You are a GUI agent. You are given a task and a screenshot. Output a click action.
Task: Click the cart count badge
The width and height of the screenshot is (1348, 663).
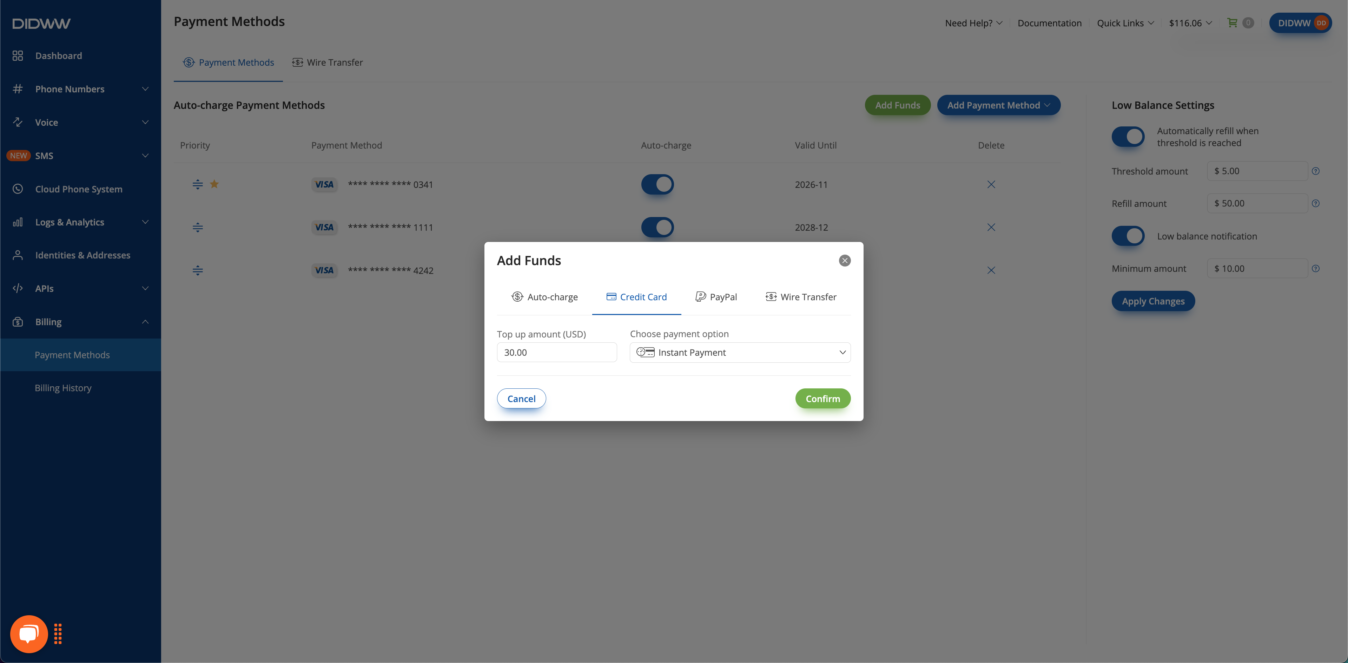(1248, 23)
